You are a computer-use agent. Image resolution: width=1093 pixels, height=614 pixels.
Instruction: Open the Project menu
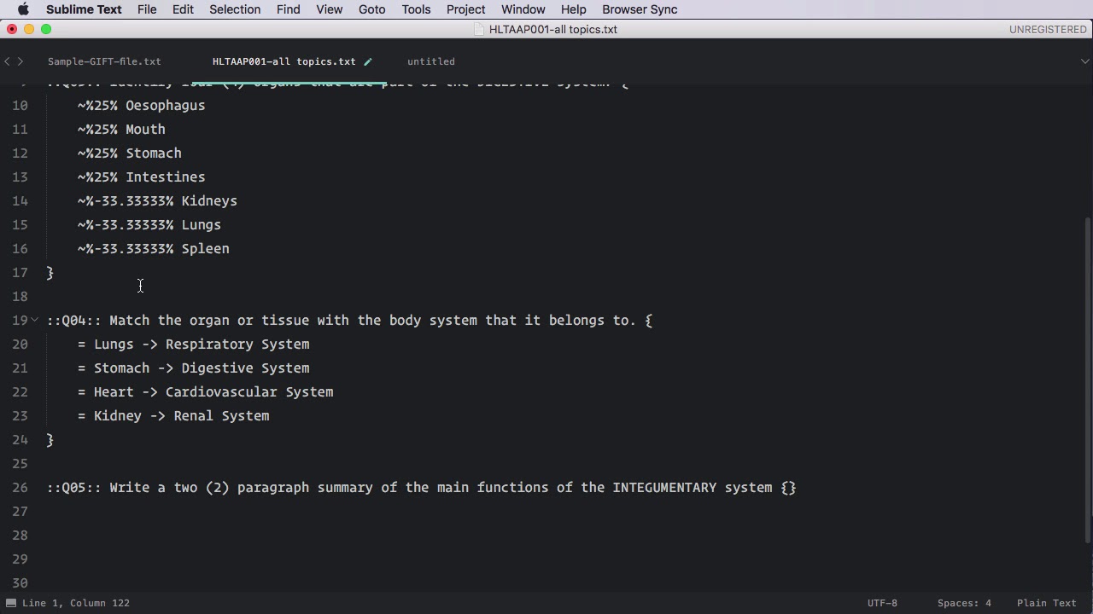tap(465, 9)
